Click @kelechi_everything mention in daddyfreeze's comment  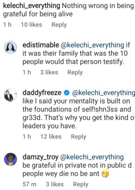tap(103, 93)
